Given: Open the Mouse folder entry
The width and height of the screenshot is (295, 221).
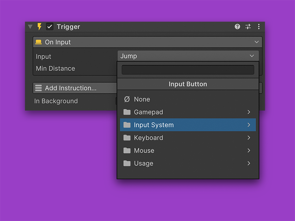Looking at the screenshot, I should [x=188, y=151].
